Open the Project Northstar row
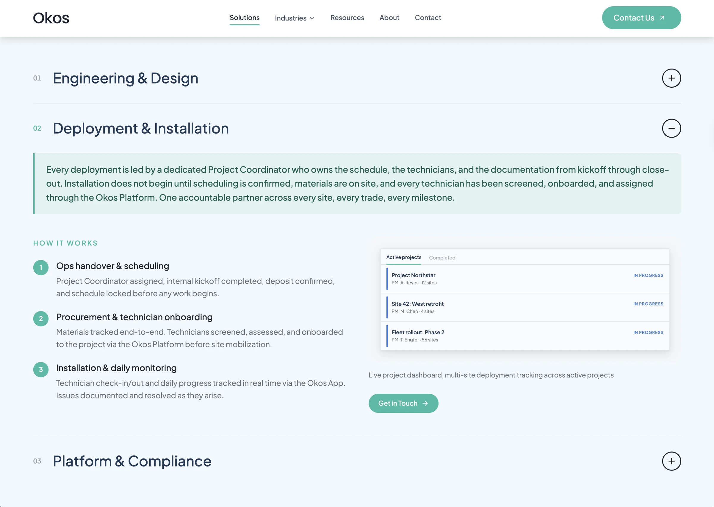This screenshot has height=507, width=714. point(525,279)
